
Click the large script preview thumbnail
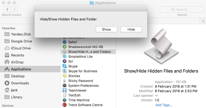(161, 49)
